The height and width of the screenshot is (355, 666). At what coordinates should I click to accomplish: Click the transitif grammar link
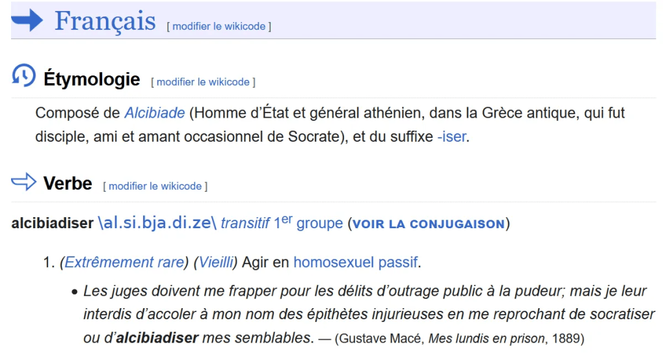click(x=245, y=223)
